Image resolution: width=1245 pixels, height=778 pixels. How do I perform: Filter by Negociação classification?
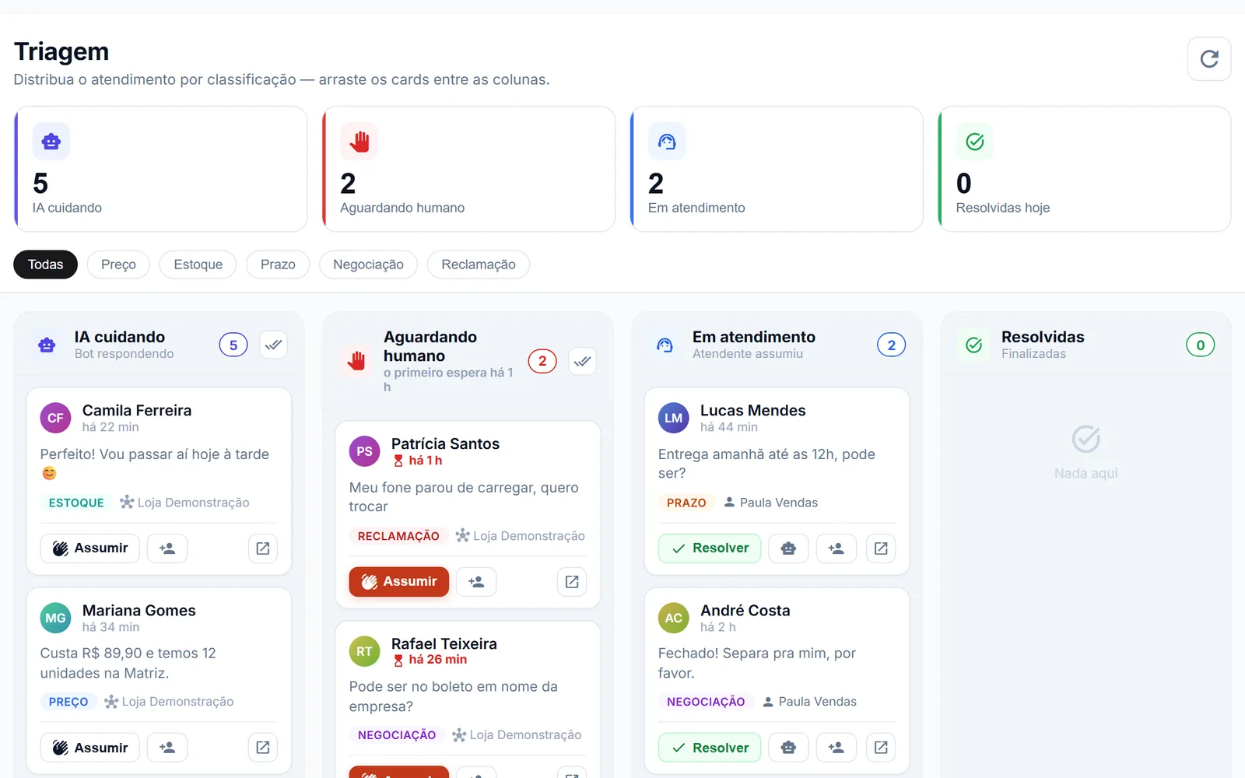(368, 265)
